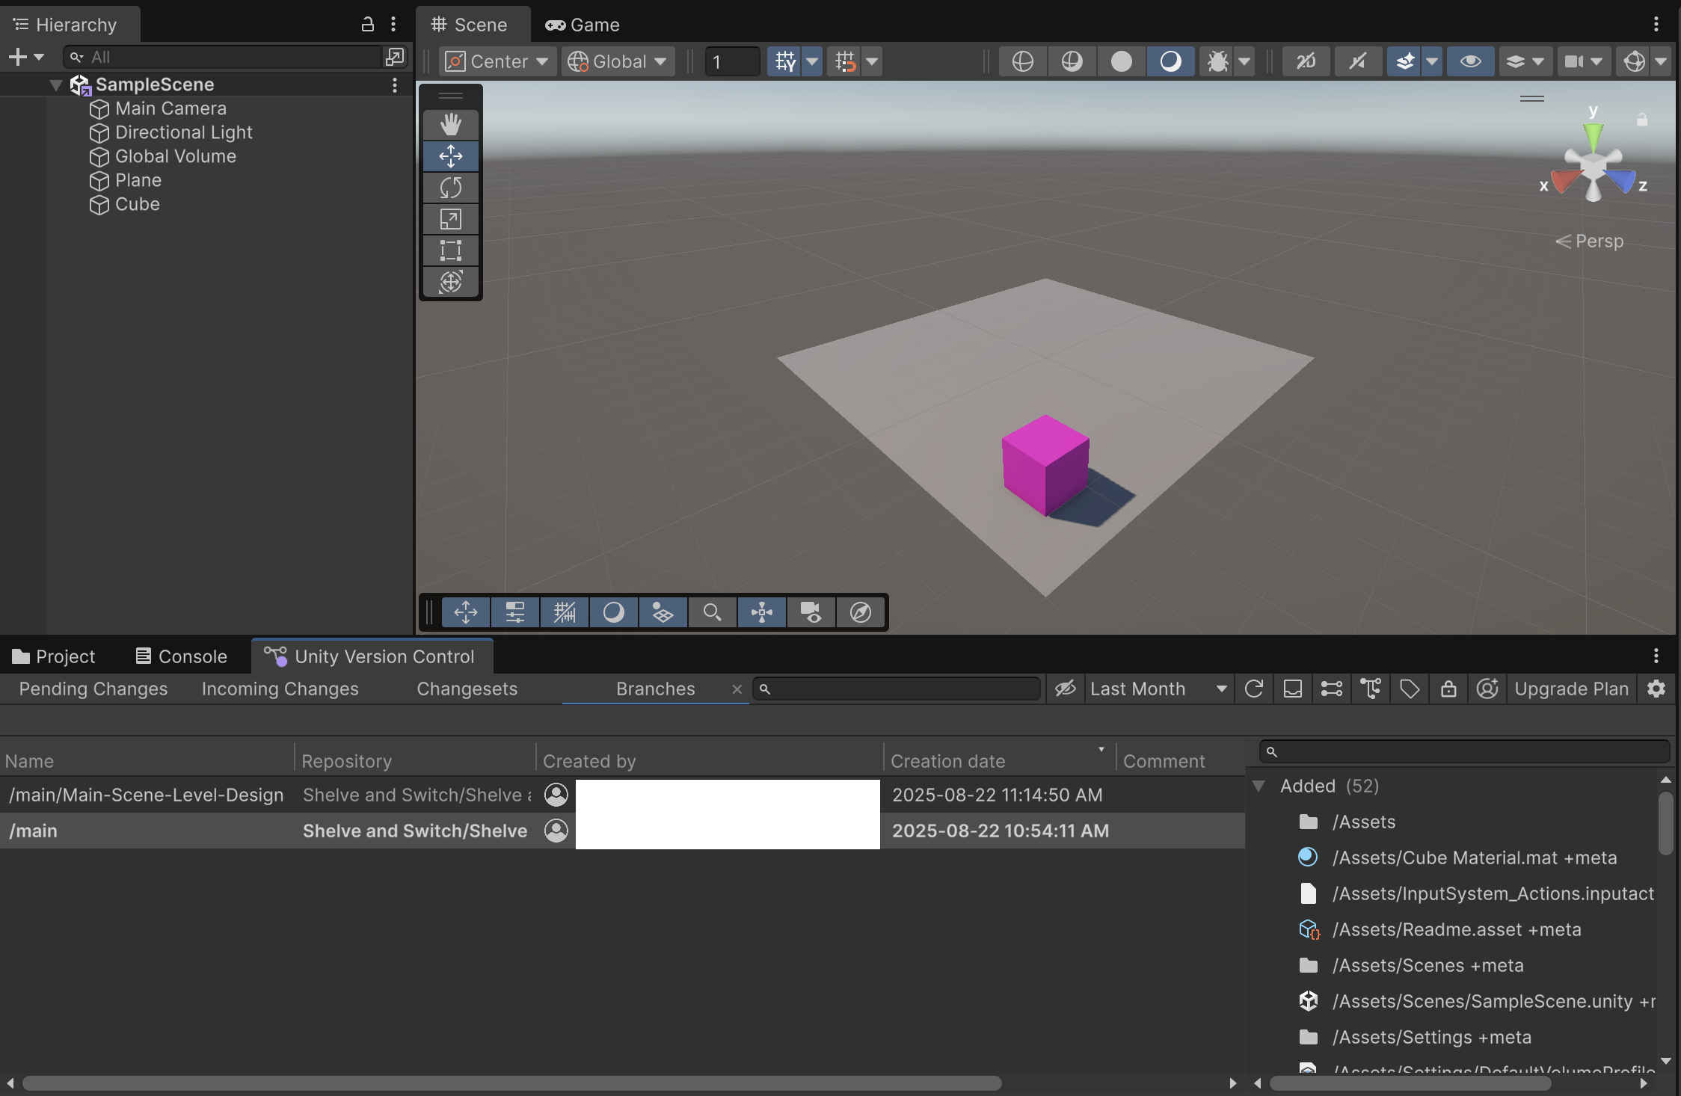1681x1096 pixels.
Task: Open the Pending Changes tab
Action: coord(93,689)
